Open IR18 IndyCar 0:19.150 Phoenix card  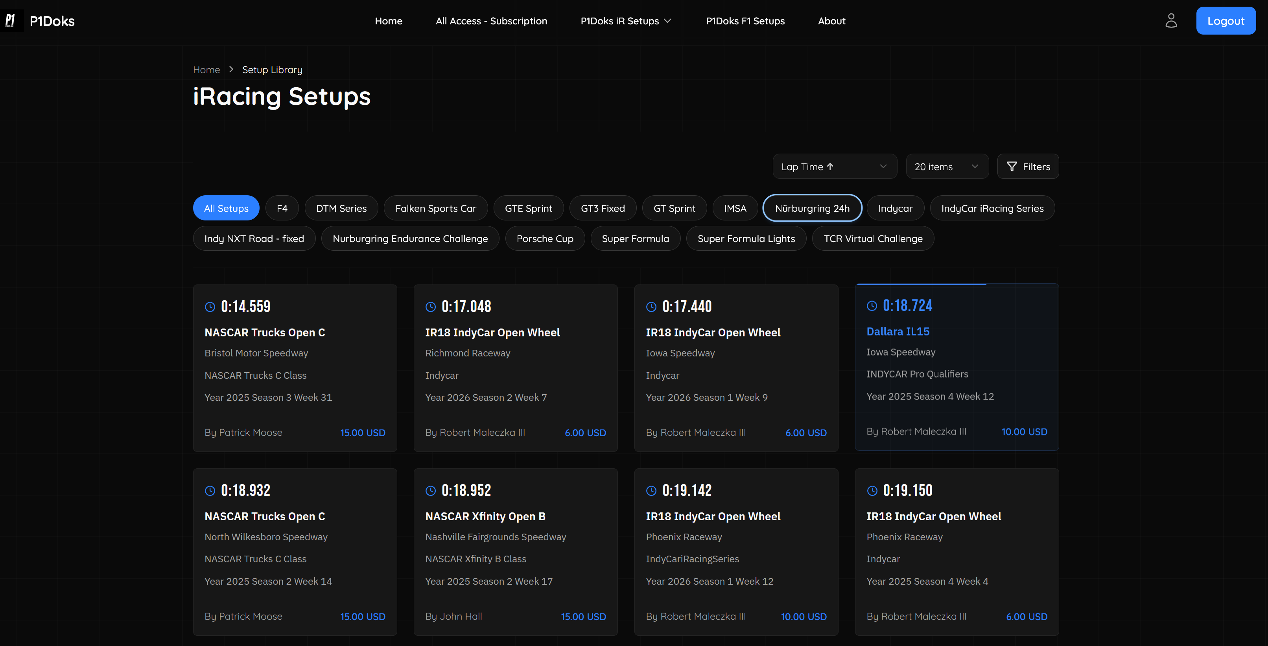point(957,552)
